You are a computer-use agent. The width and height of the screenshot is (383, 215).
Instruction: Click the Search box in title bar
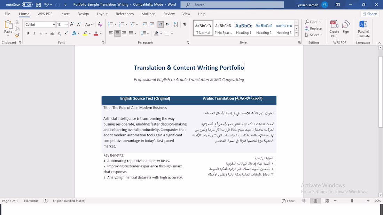232,5
